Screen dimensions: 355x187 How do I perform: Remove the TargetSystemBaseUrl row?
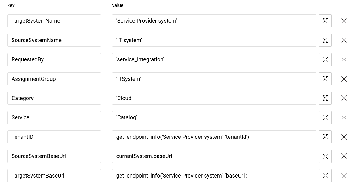click(x=344, y=175)
